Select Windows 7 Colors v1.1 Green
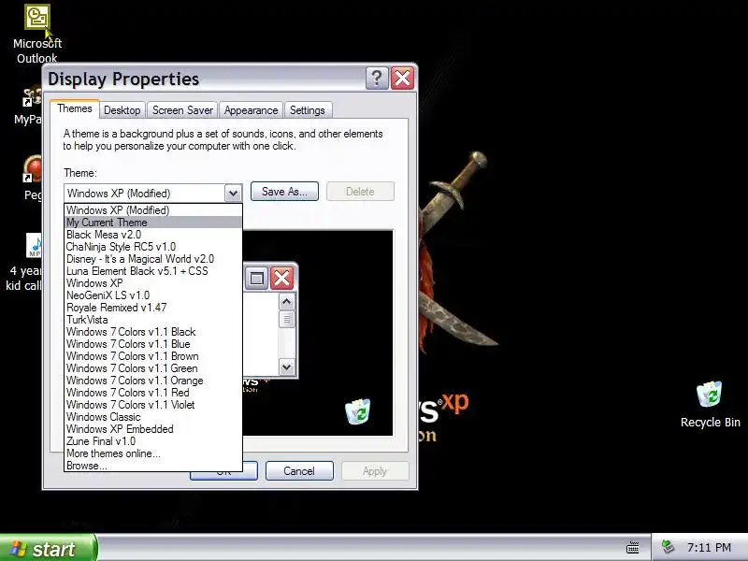This screenshot has height=561, width=748. tap(153, 368)
